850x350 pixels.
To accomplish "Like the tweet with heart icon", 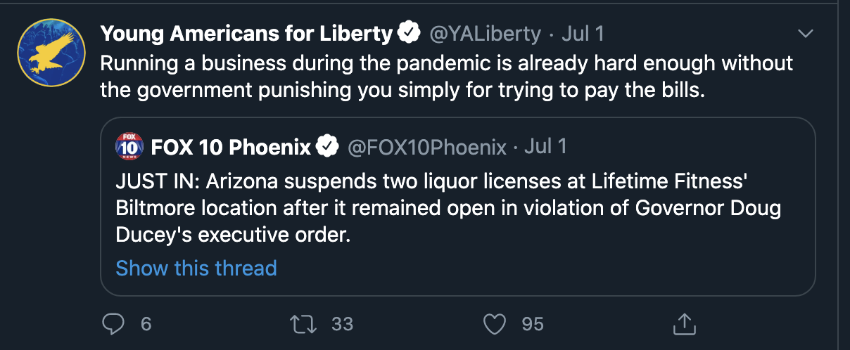I will coord(495,323).
